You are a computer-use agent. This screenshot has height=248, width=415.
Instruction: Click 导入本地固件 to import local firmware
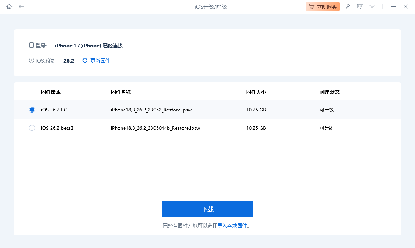[x=232, y=226]
